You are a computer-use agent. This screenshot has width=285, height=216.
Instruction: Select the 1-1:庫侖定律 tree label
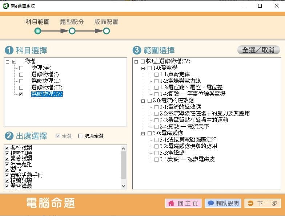tap(174, 74)
